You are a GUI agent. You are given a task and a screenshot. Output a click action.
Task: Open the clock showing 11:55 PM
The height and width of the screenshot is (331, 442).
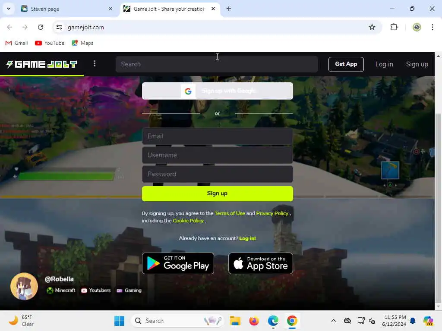(x=394, y=321)
